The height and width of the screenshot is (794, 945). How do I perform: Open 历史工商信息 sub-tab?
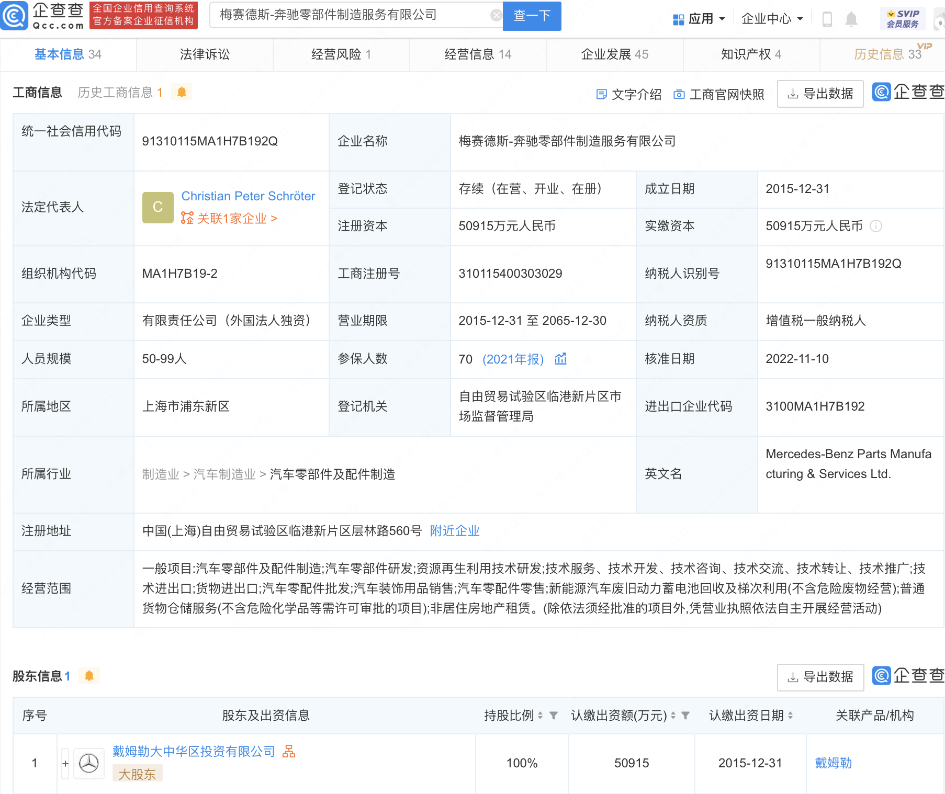click(x=120, y=93)
